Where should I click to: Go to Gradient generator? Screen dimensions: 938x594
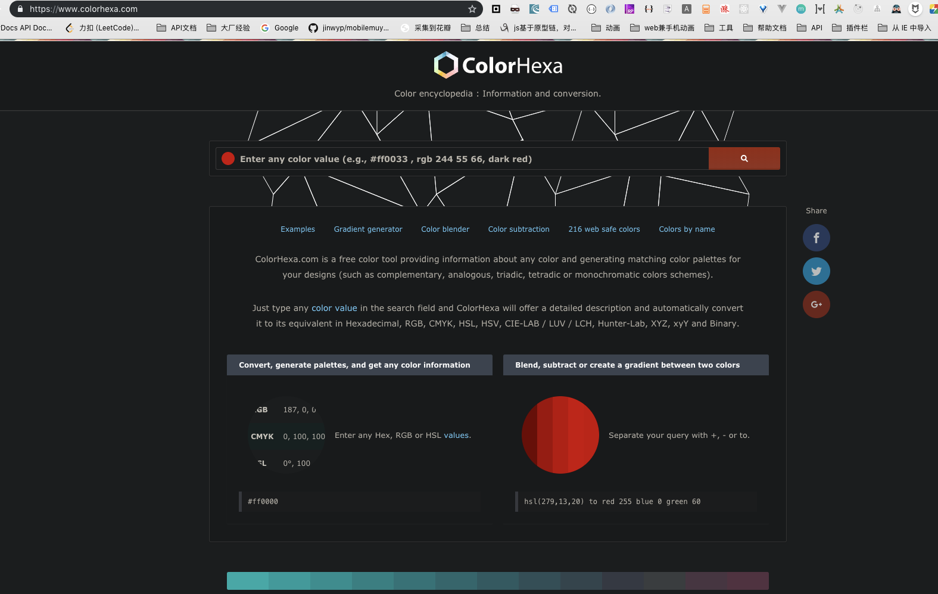pos(368,229)
